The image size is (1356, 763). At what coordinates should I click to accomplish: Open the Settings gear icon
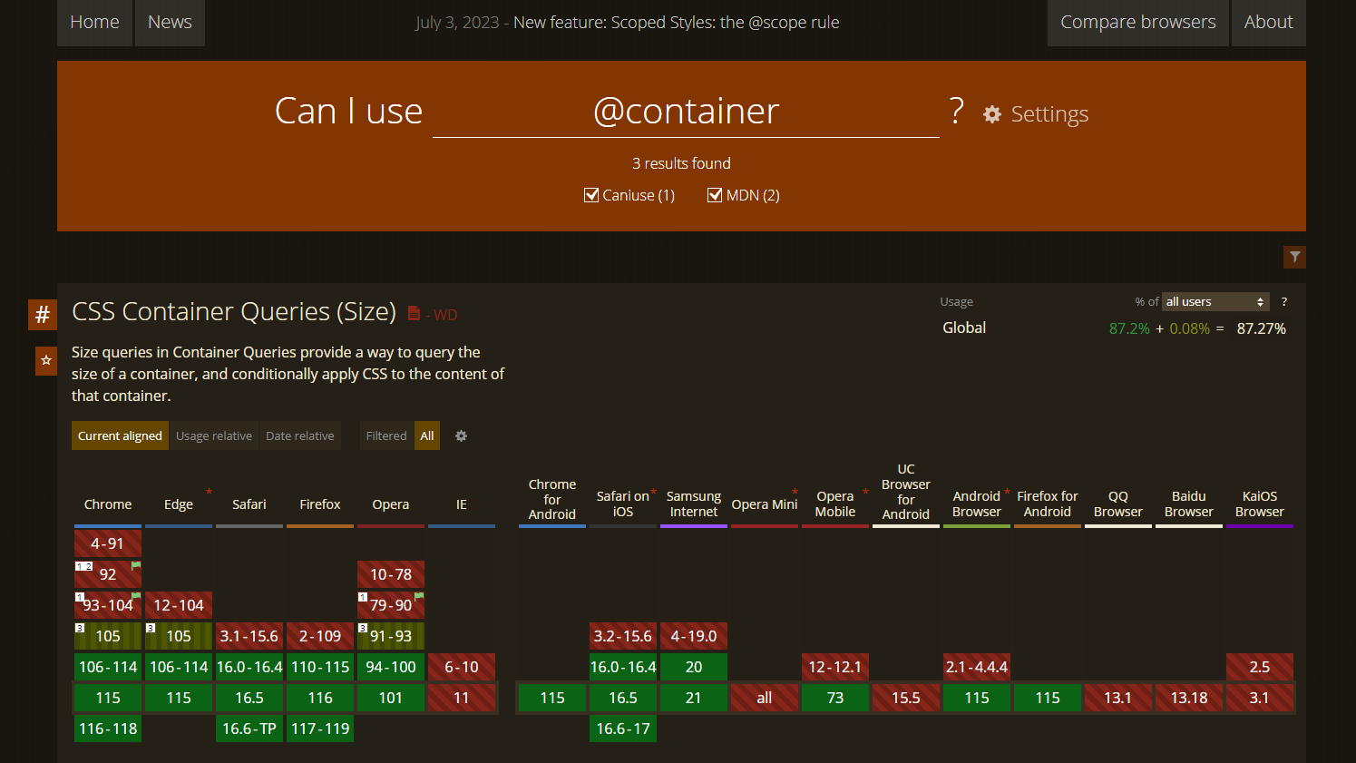coord(992,114)
